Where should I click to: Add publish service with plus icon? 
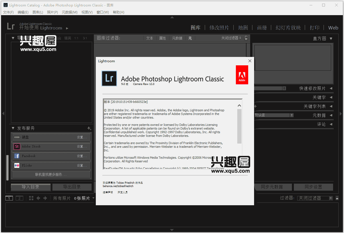click(89, 128)
